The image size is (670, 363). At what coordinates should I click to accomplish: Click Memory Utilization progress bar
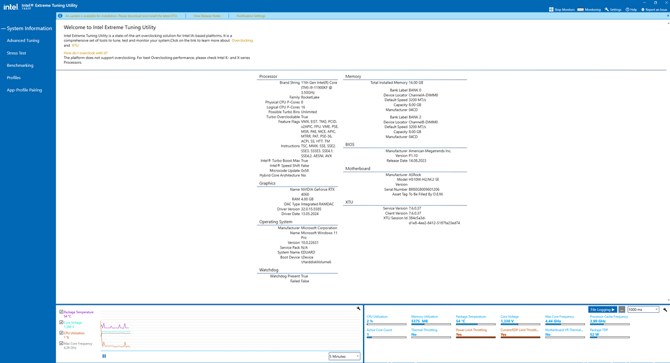(x=431, y=324)
